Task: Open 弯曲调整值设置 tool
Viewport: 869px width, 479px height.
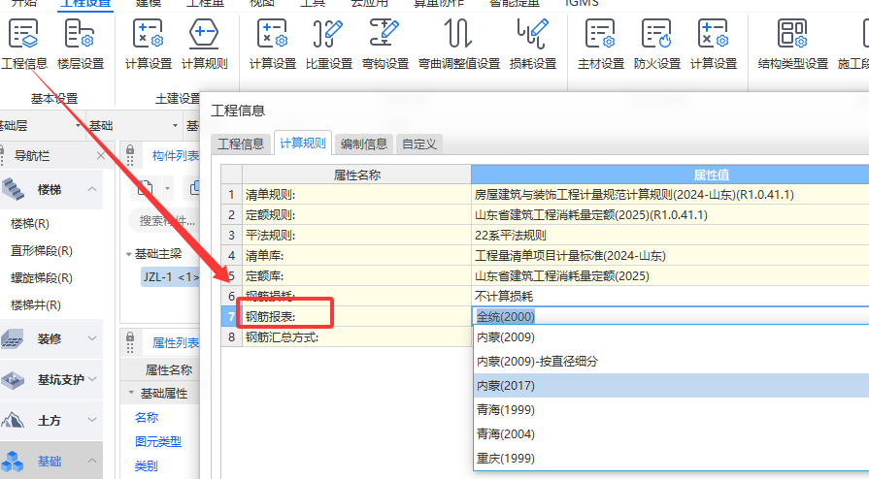Action: pyautogui.click(x=459, y=45)
